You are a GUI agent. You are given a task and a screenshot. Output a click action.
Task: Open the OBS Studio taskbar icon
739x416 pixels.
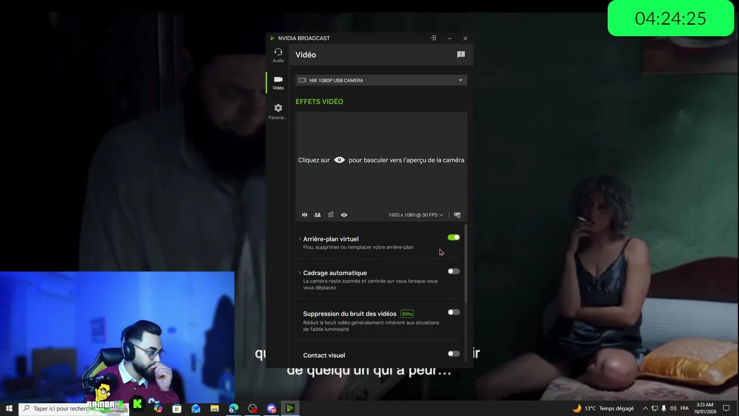click(252, 408)
